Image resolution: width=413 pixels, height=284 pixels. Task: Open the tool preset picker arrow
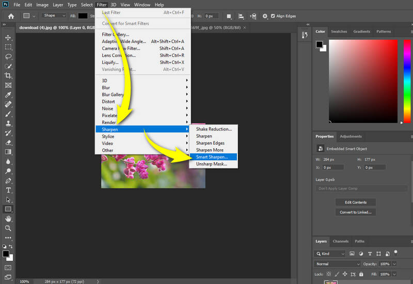click(x=34, y=17)
